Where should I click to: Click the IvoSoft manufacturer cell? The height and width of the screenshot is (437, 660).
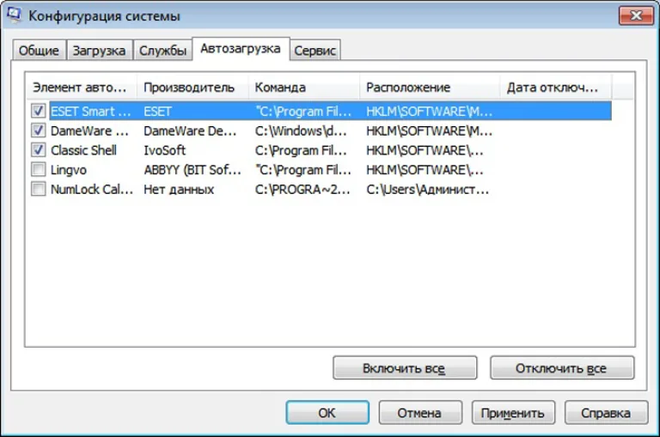(165, 150)
